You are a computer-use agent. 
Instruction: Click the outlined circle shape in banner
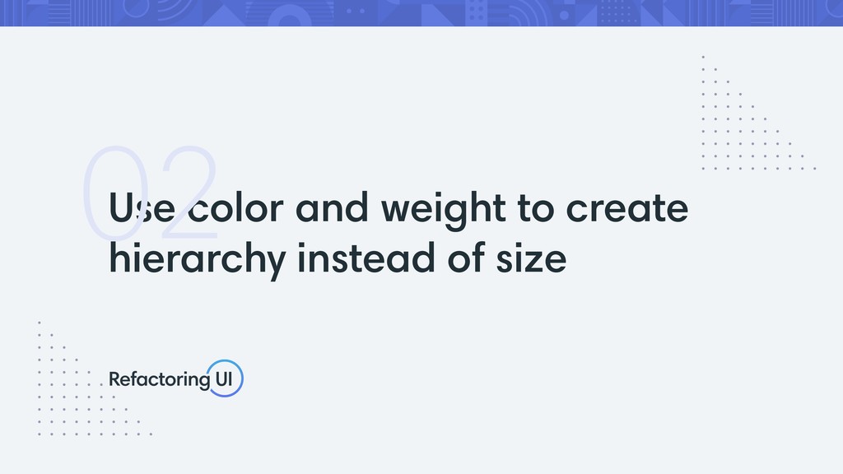[136, 7]
